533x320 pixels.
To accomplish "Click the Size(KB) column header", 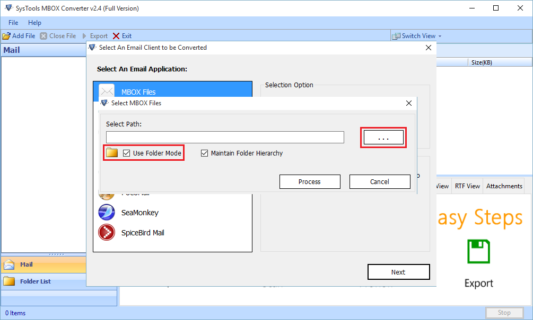I will pos(500,62).
